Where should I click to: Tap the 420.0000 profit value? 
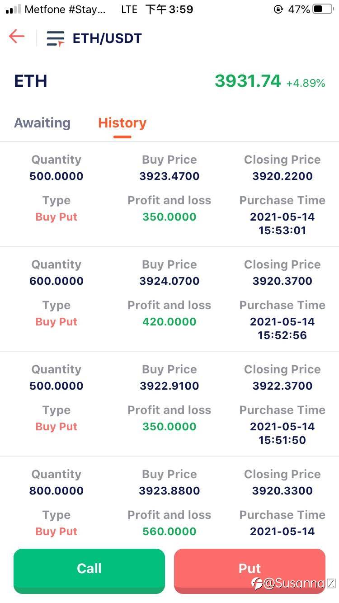click(169, 322)
